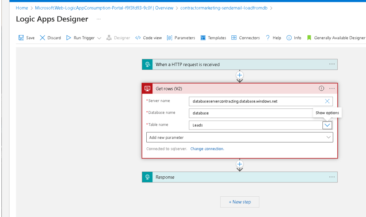
Task: Open contractormarketing-sendemail-loadfromdb breadcrumb
Action: (x=224, y=8)
